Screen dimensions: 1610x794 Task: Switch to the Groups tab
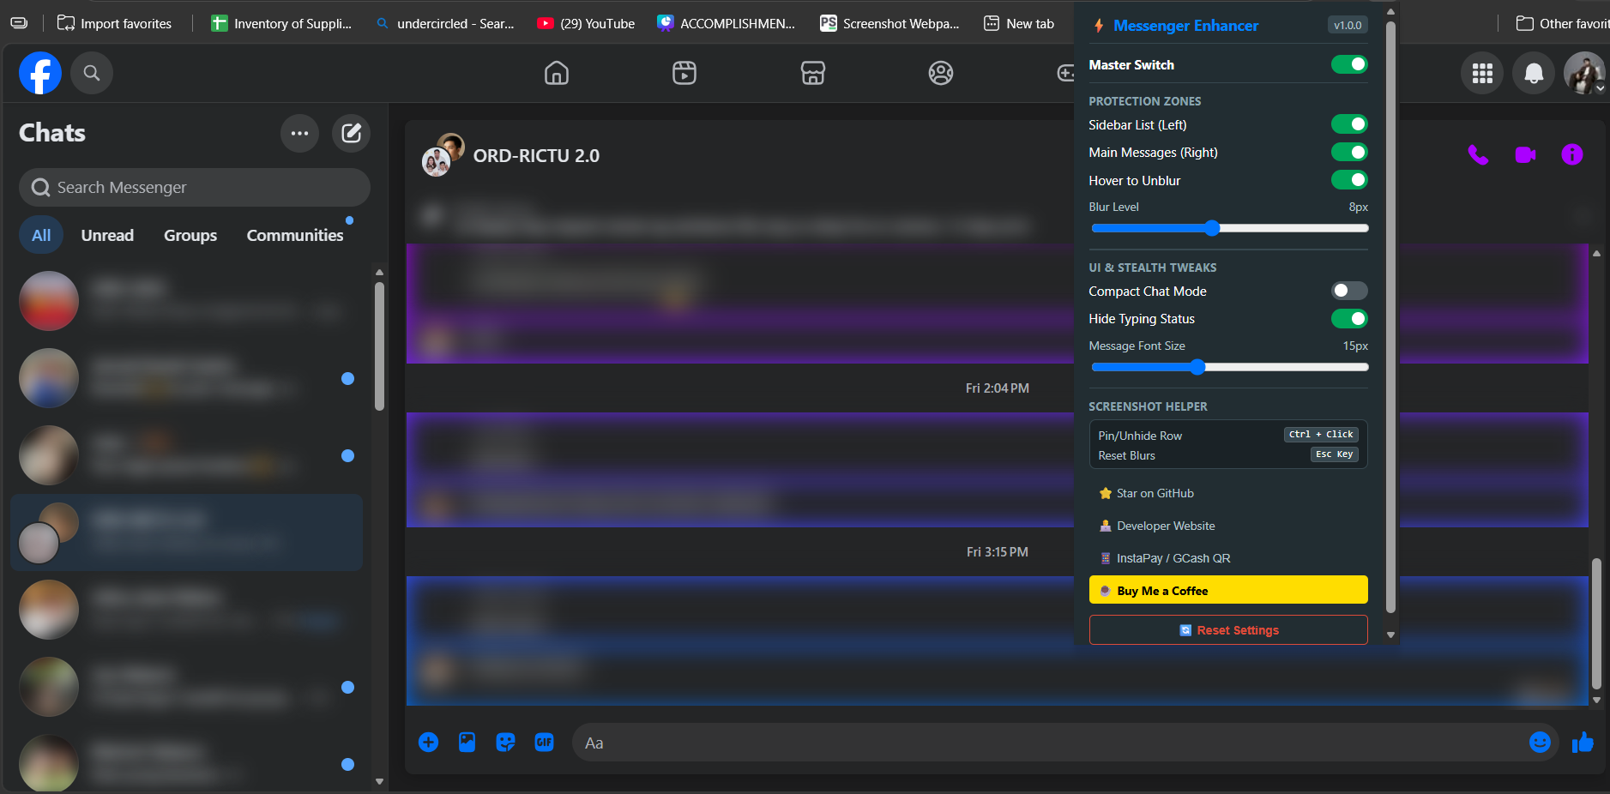click(x=190, y=235)
